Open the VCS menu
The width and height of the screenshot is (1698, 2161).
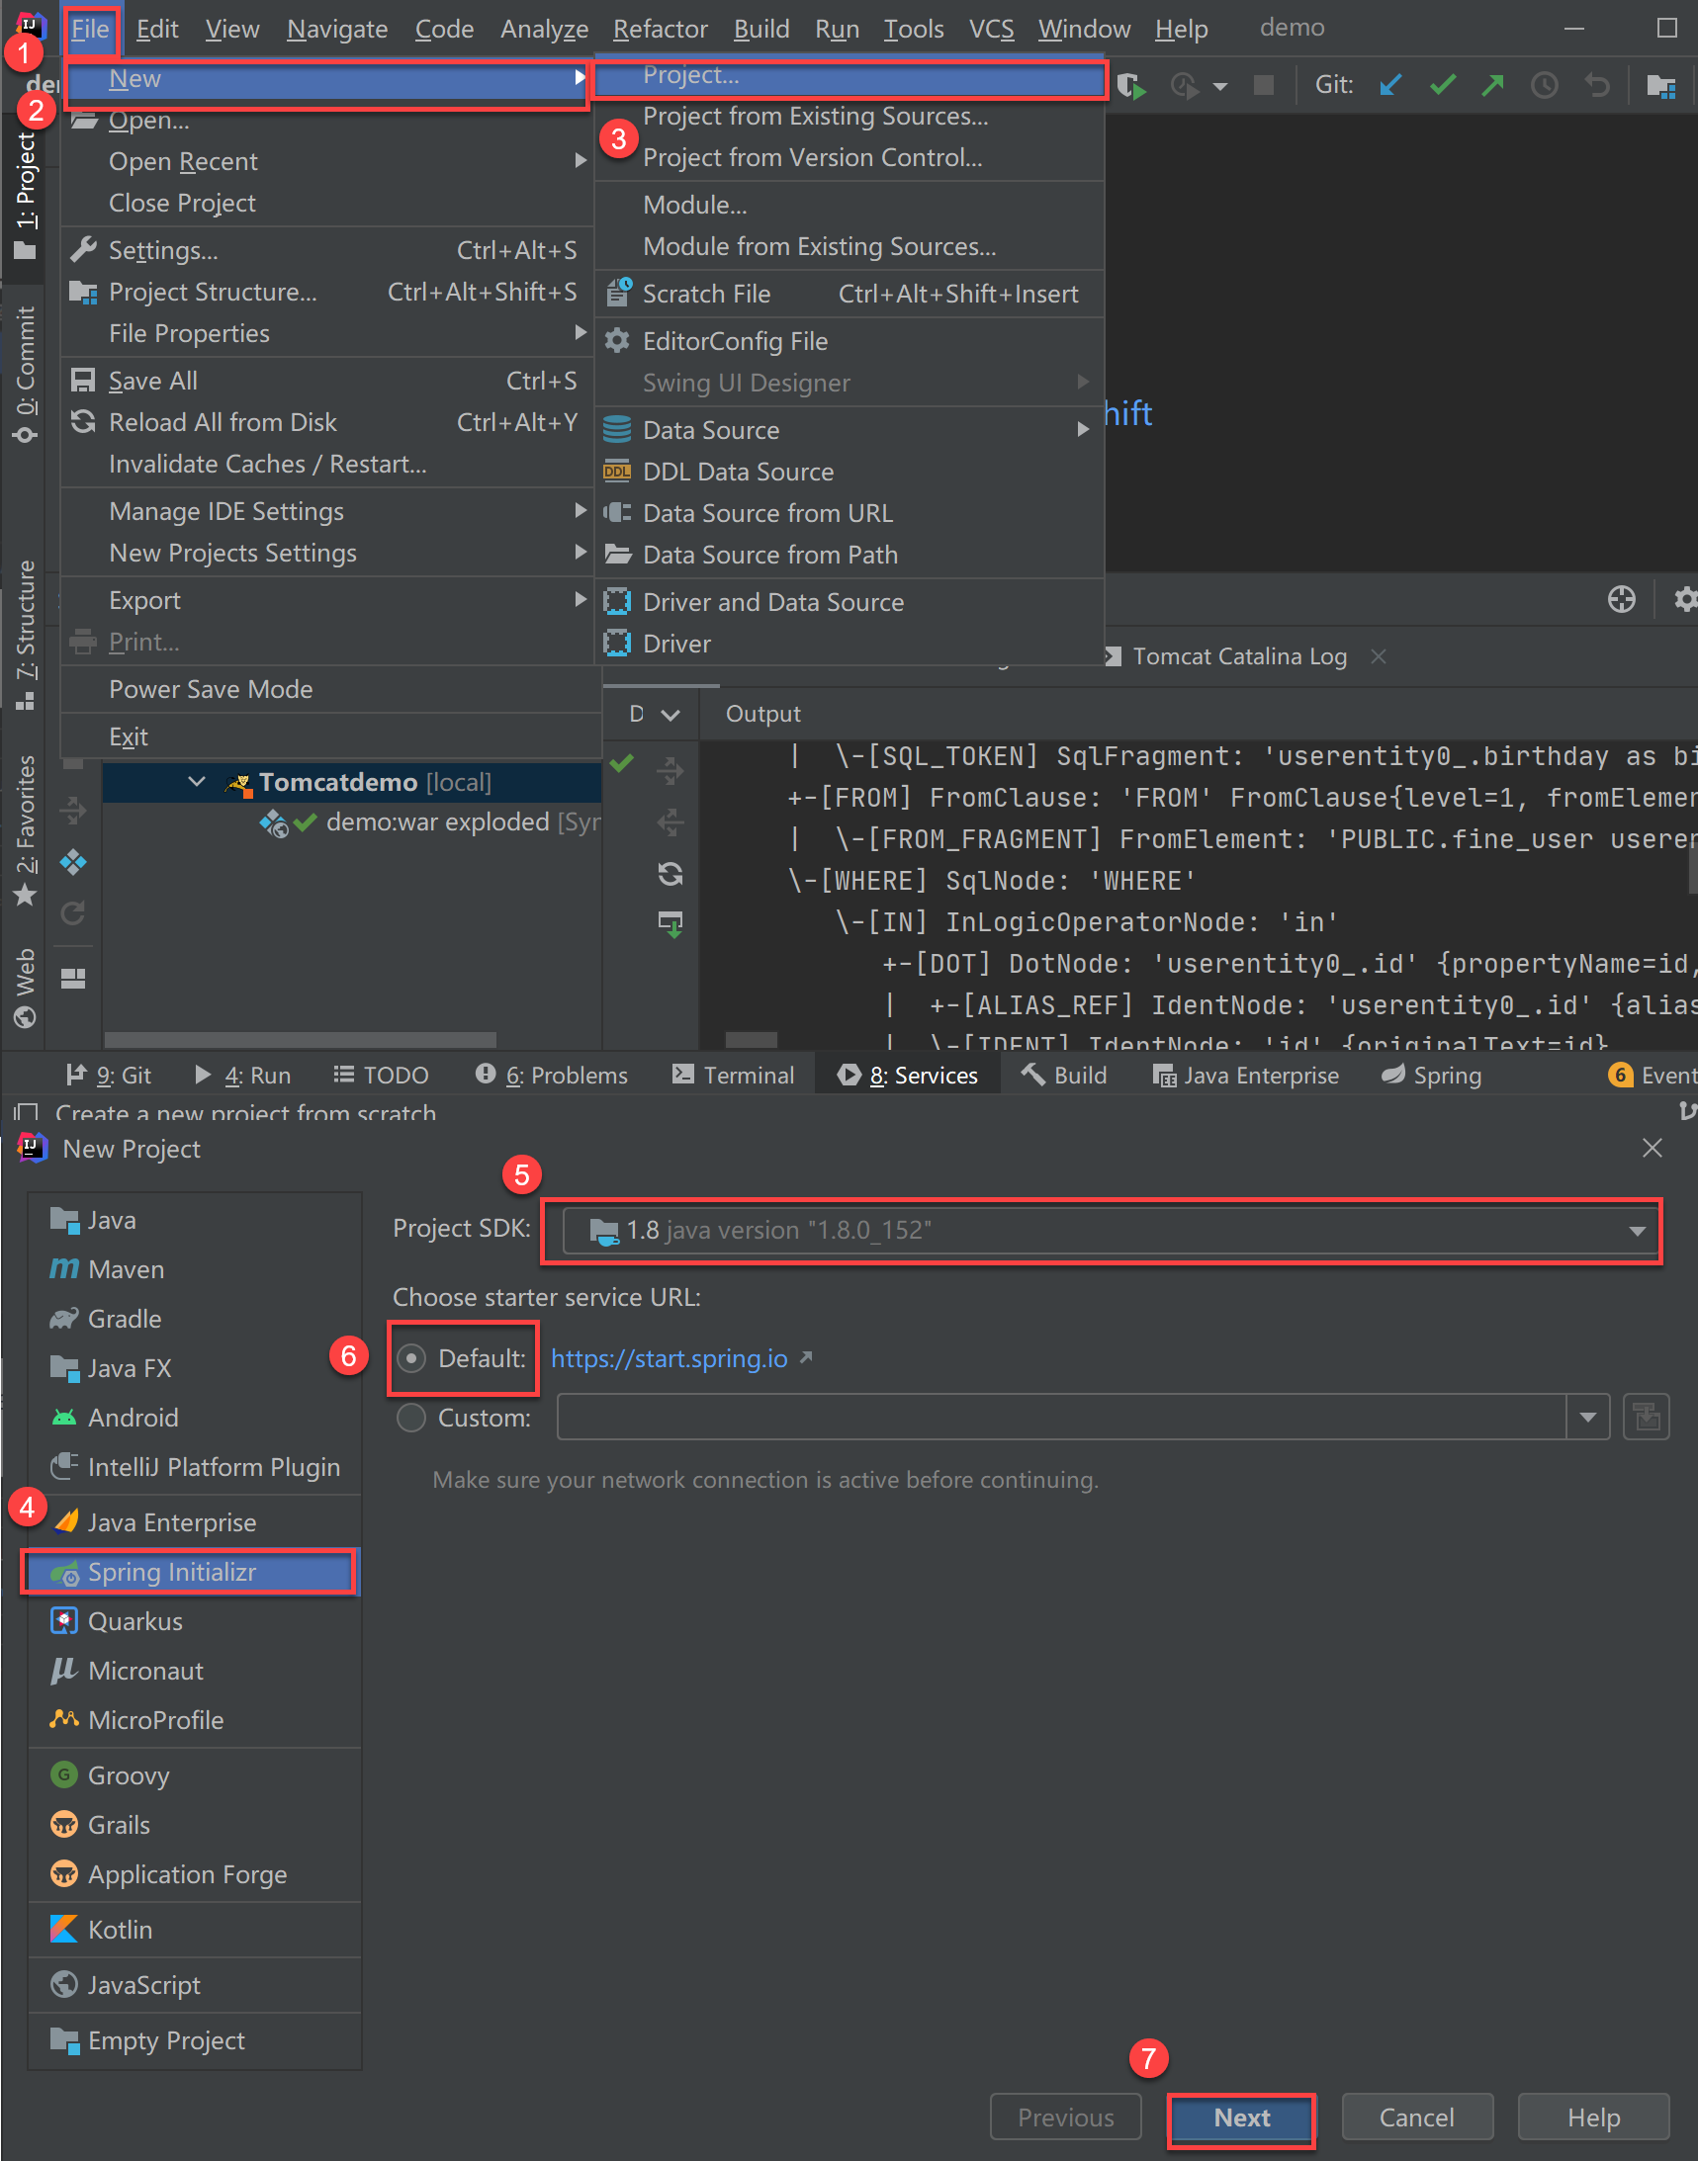pos(991,29)
